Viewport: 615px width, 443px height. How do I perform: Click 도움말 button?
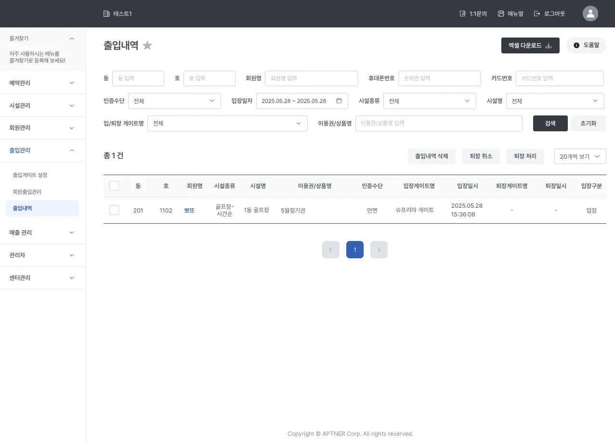point(586,45)
